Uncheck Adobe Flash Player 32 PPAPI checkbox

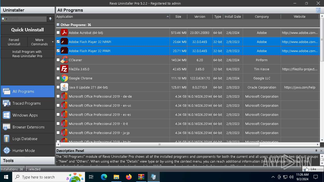point(58,51)
